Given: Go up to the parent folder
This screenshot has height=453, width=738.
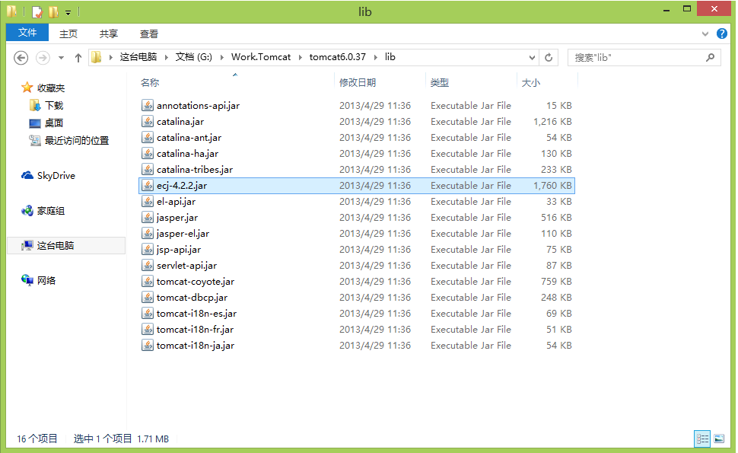Looking at the screenshot, I should point(78,56).
